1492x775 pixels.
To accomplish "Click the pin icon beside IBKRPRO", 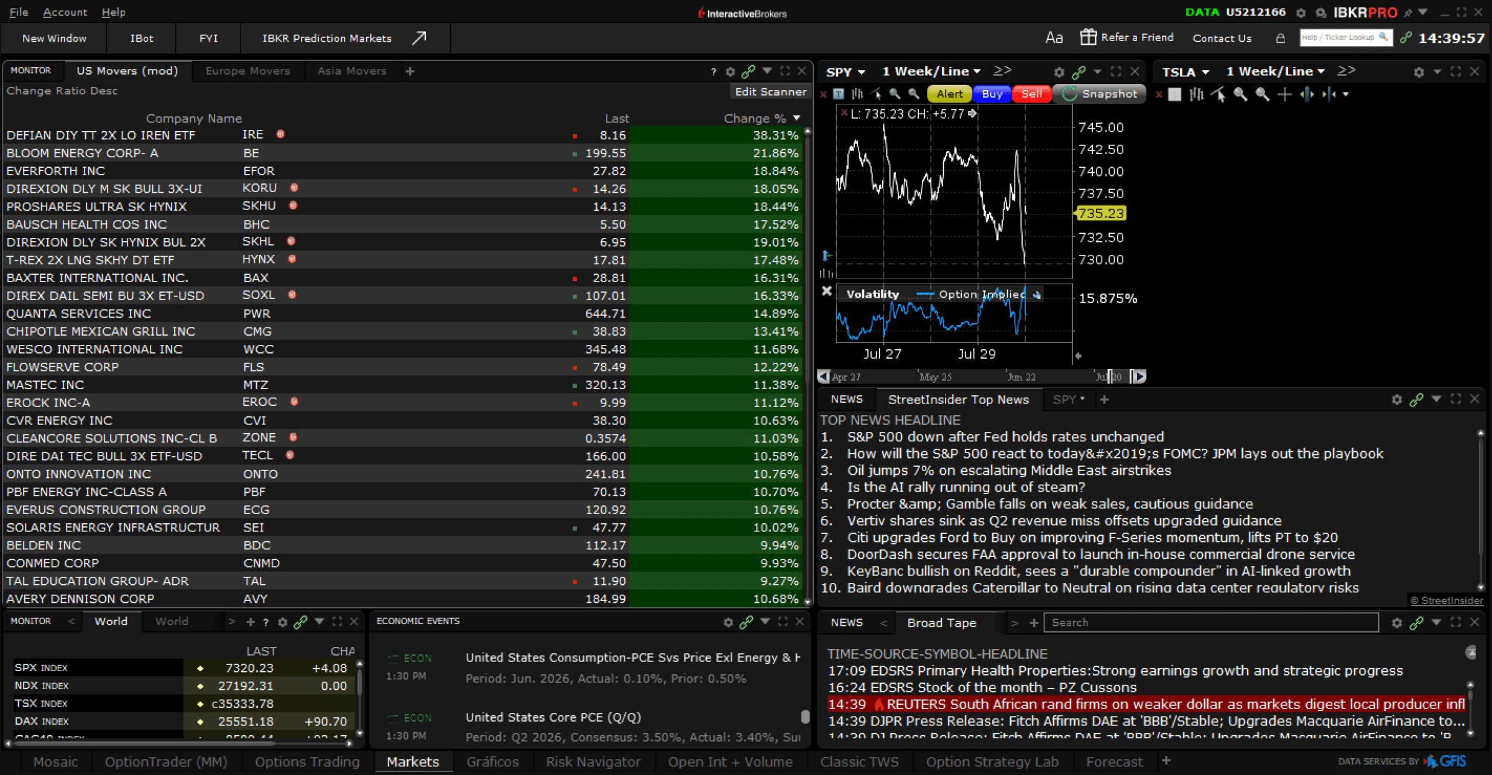I will pos(1407,12).
